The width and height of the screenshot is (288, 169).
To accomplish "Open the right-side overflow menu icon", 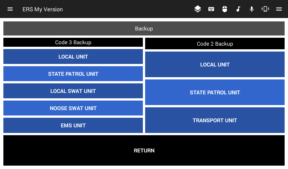I will 279,9.
